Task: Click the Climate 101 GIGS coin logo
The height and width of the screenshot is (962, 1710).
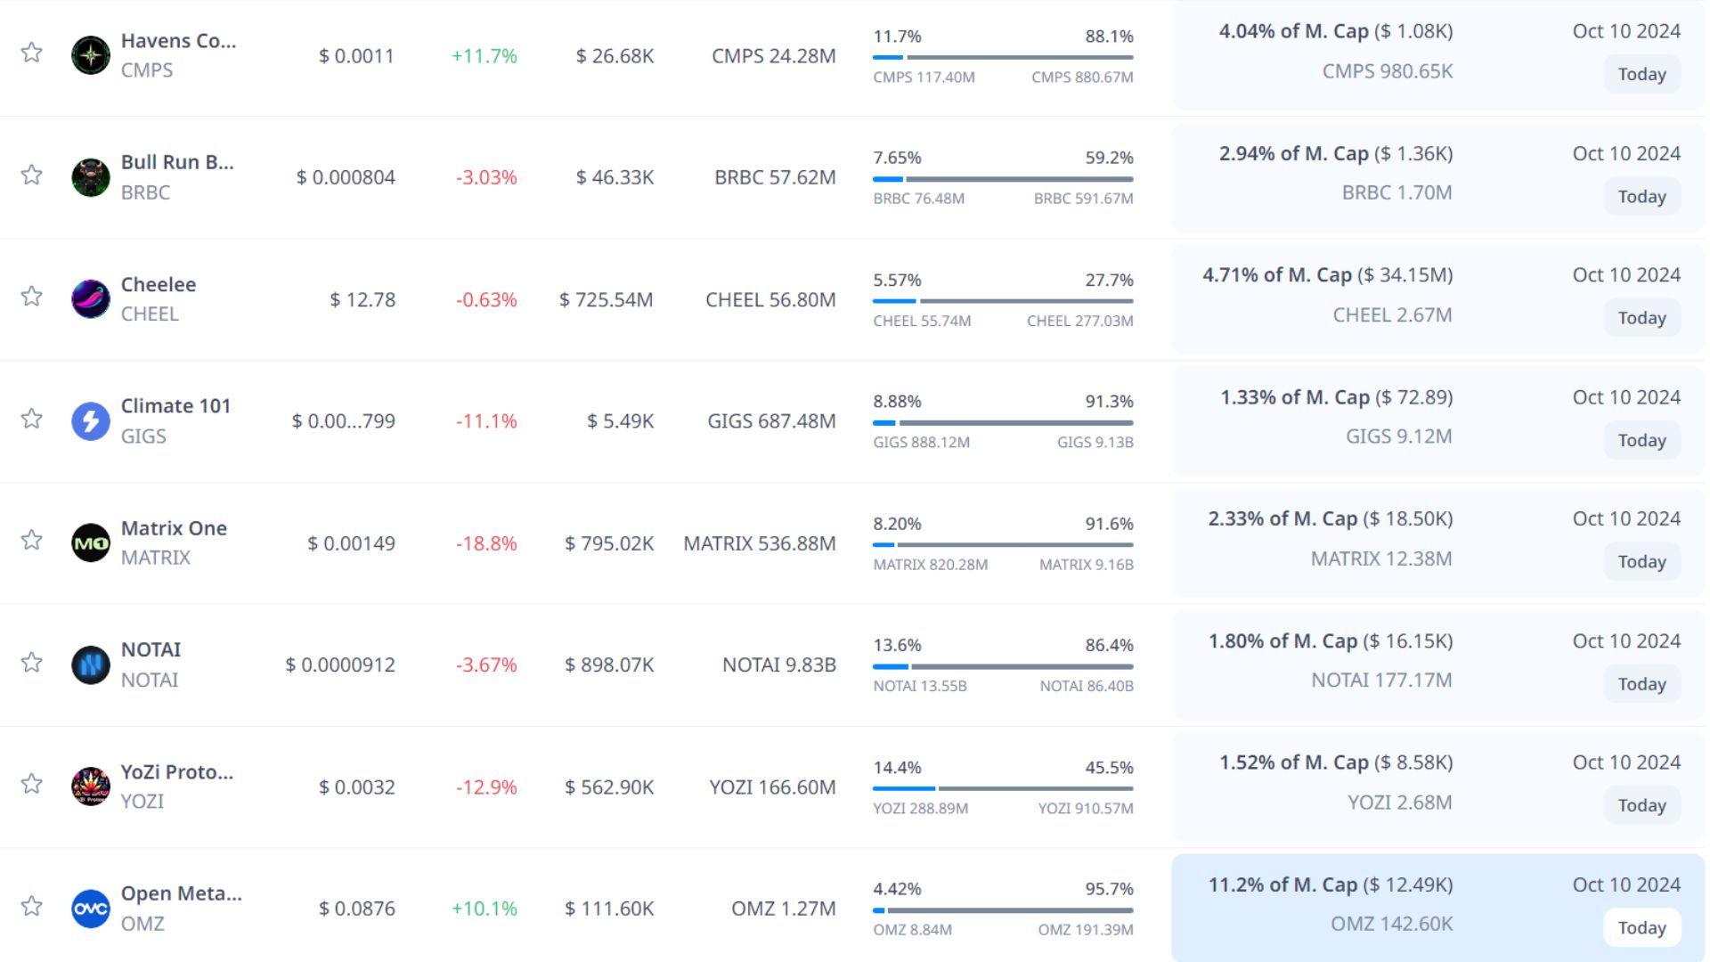Action: 91,420
